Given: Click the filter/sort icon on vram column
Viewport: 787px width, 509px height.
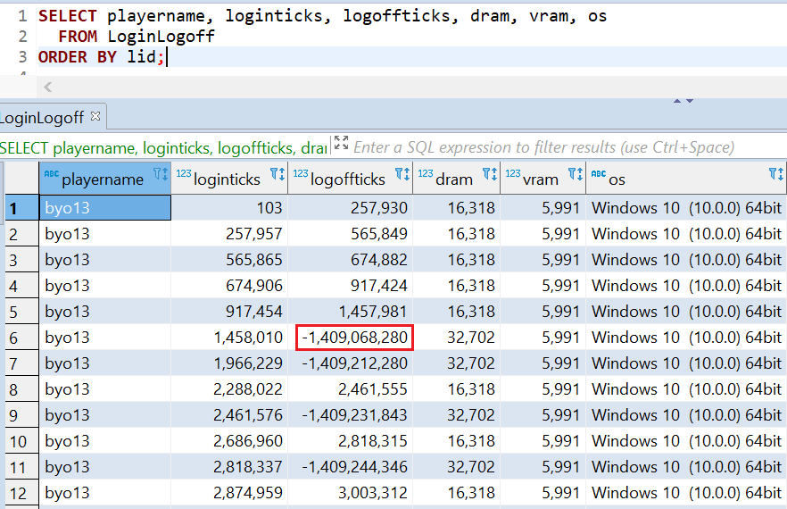Looking at the screenshot, I should [x=575, y=175].
